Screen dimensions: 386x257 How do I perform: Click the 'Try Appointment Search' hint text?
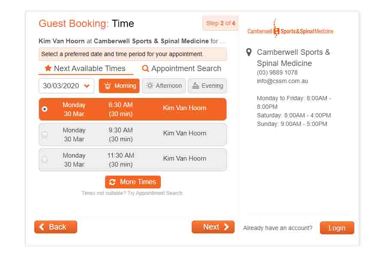[x=155, y=193]
